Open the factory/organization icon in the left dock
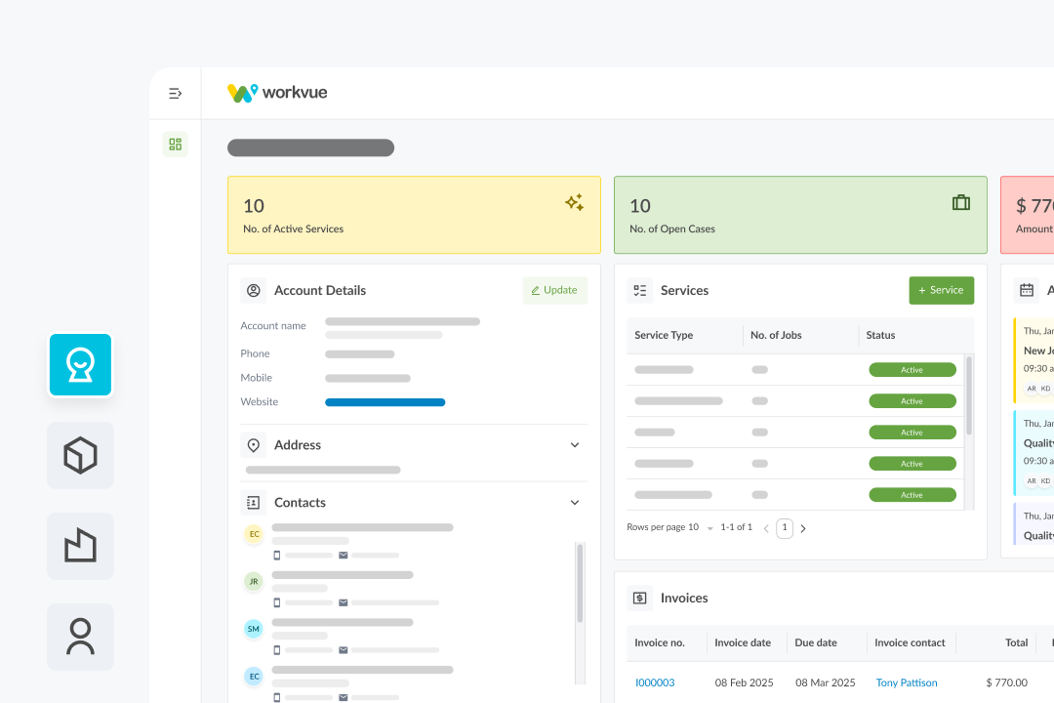The image size is (1054, 703). pyautogui.click(x=80, y=546)
